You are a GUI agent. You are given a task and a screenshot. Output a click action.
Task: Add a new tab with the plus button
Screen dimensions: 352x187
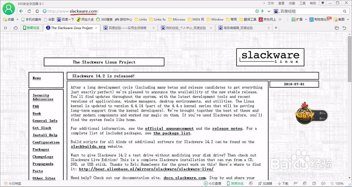(x=276, y=28)
